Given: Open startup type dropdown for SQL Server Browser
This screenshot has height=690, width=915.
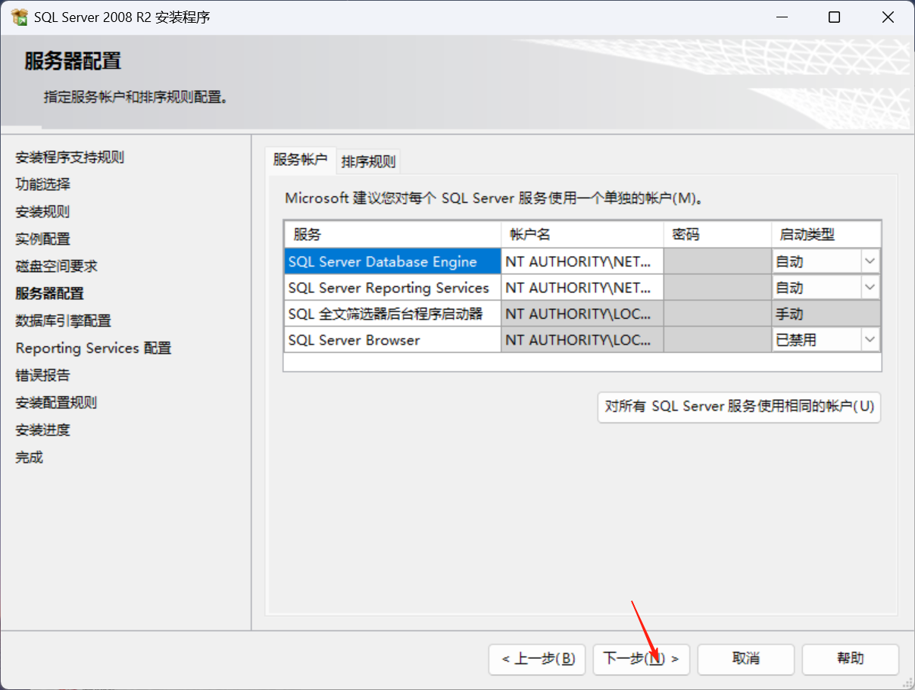Looking at the screenshot, I should tap(870, 340).
